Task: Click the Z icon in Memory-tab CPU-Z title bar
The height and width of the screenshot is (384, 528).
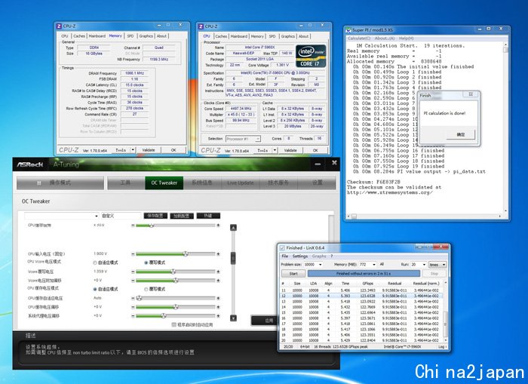Action: coord(60,26)
